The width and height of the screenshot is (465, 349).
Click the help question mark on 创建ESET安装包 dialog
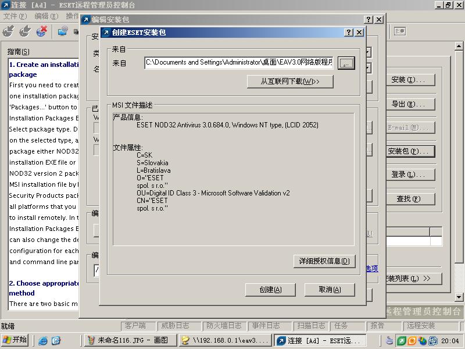pyautogui.click(x=348, y=32)
